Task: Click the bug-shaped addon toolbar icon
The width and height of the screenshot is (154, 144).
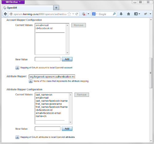Action: [x=146, y=14]
